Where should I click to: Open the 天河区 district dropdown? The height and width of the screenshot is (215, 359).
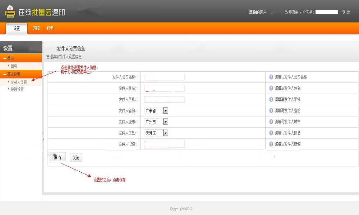156,133
